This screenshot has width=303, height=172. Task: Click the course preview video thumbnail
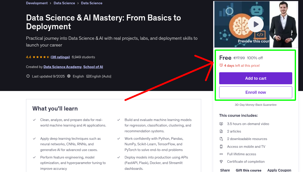255,24
